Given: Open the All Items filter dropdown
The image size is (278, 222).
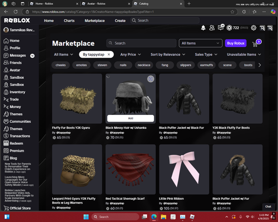Looking at the screenshot, I should tap(63, 54).
